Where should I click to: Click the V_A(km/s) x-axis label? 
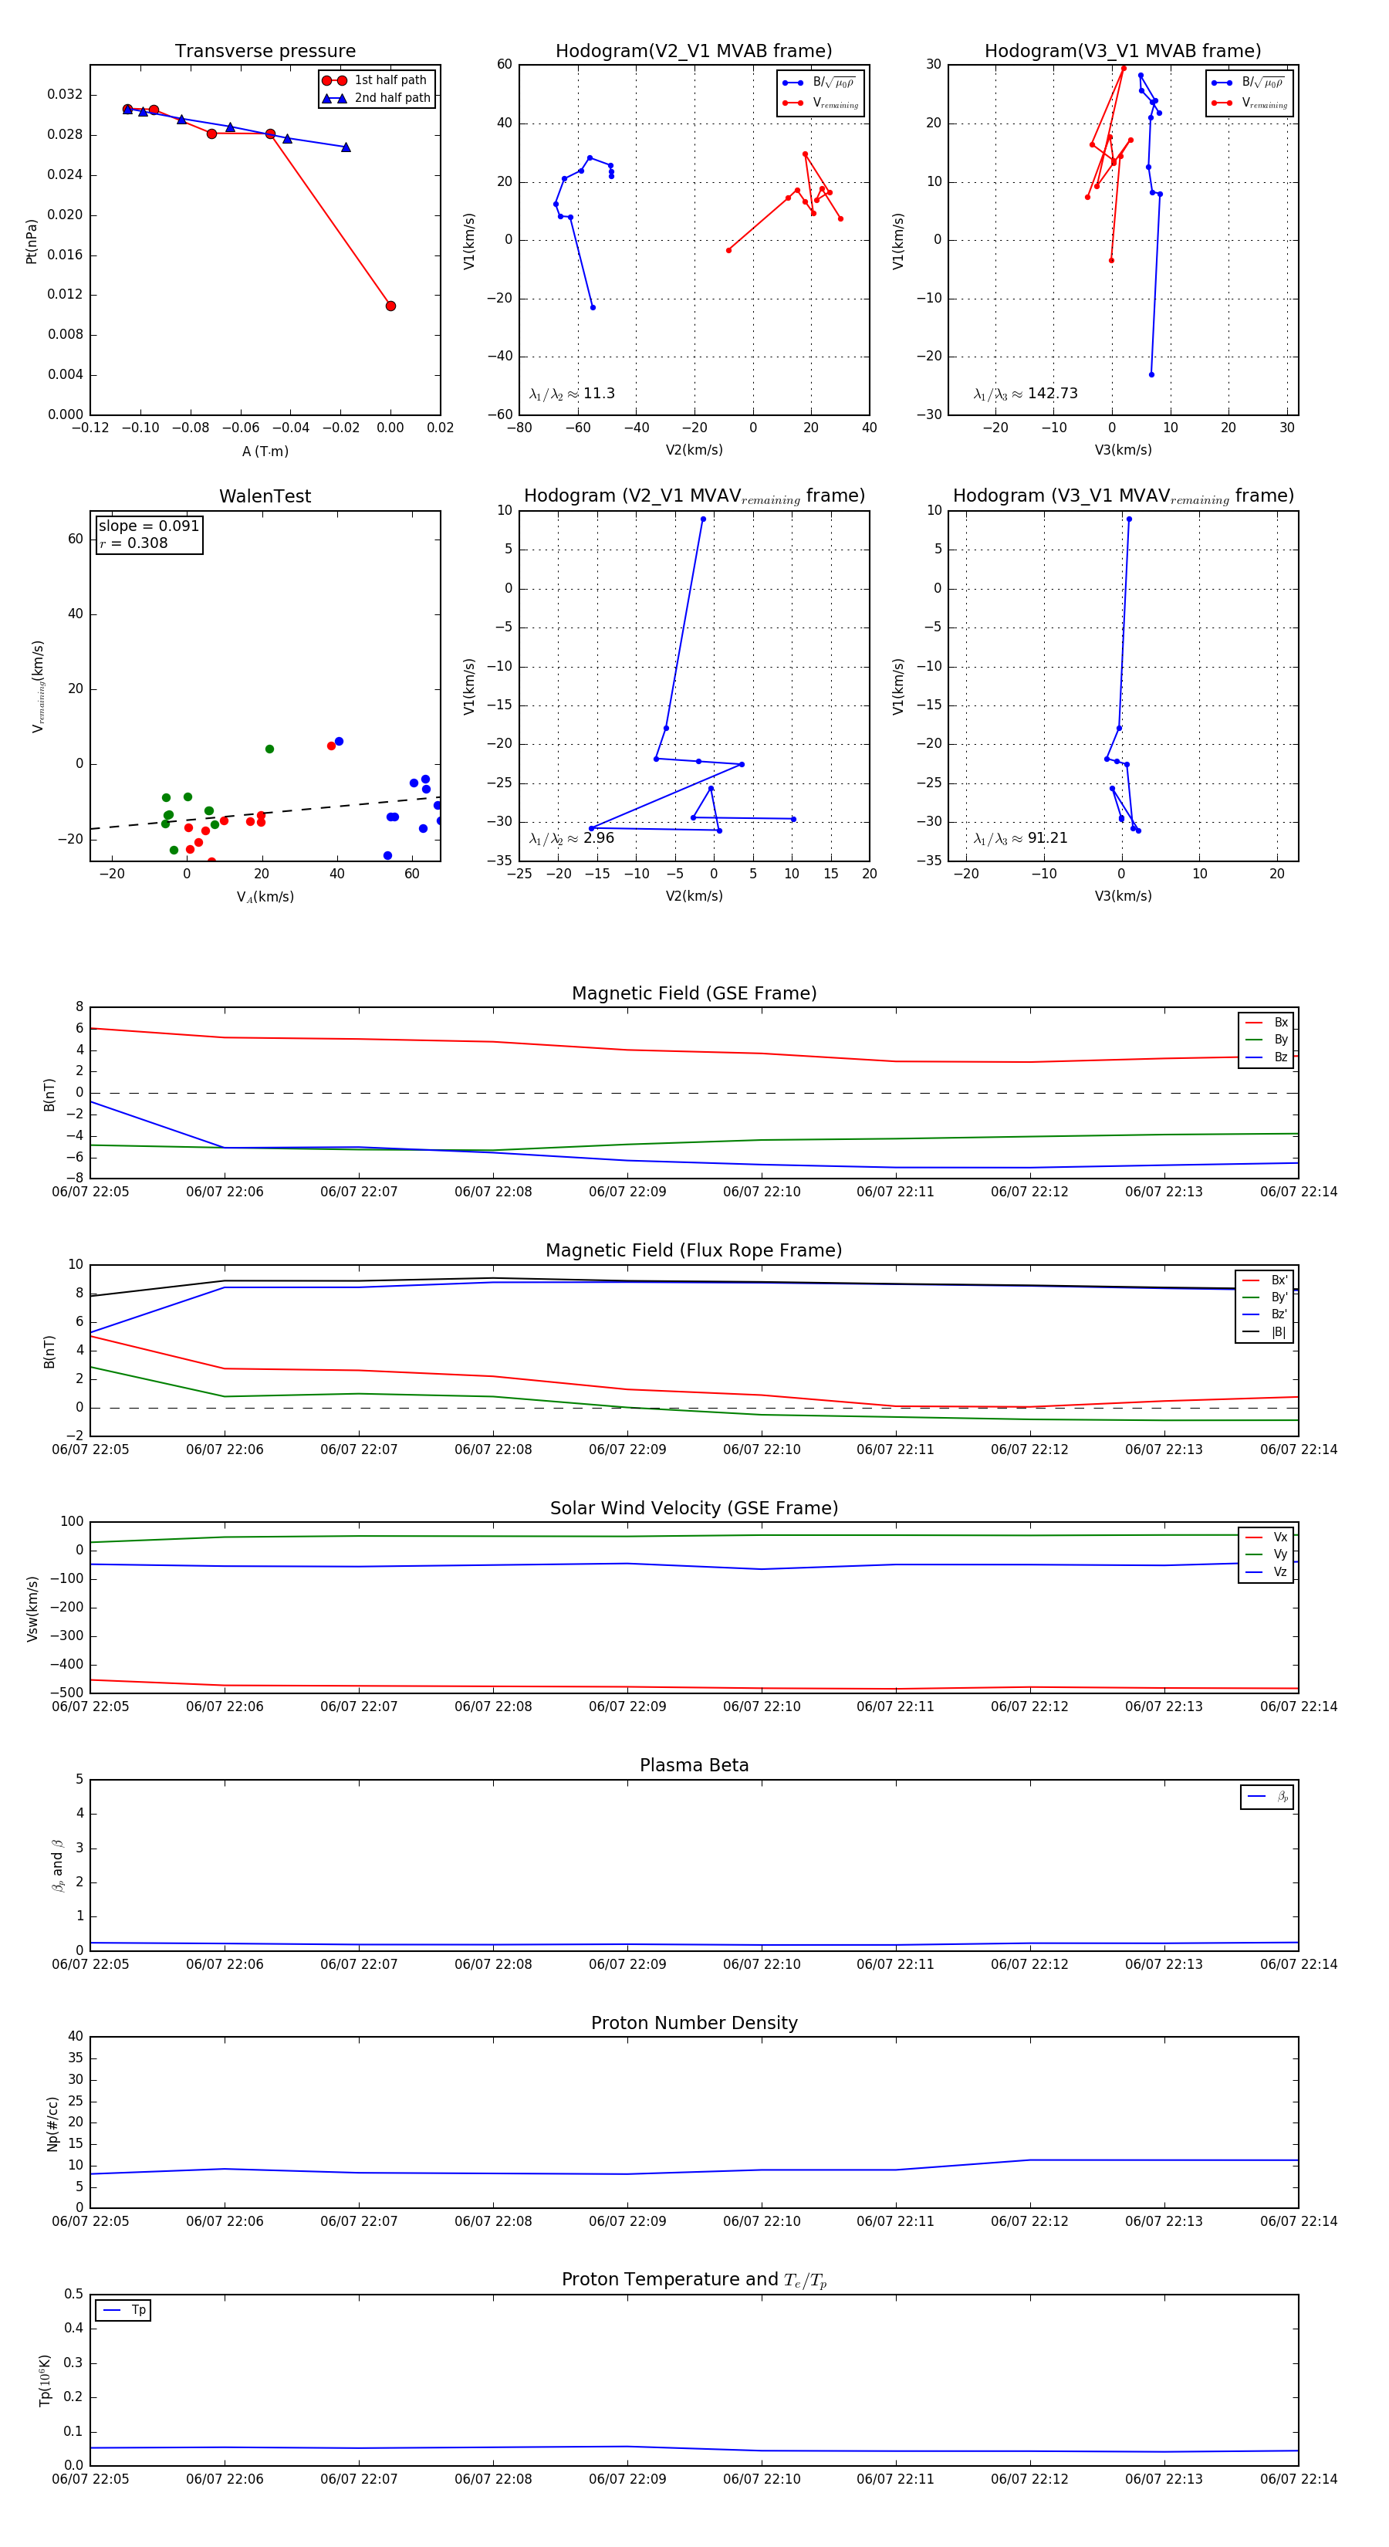coord(265,897)
